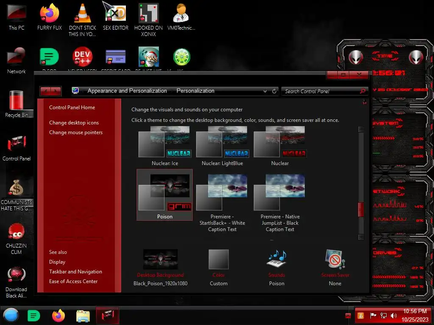Click the theme list scrollbar thumb
This screenshot has height=325, width=434.
361,209
